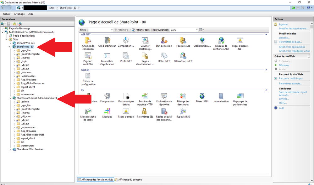Select Pools d'applications tree item
Image resolution: width=314 pixels, height=185 pixels.
tap(24, 36)
